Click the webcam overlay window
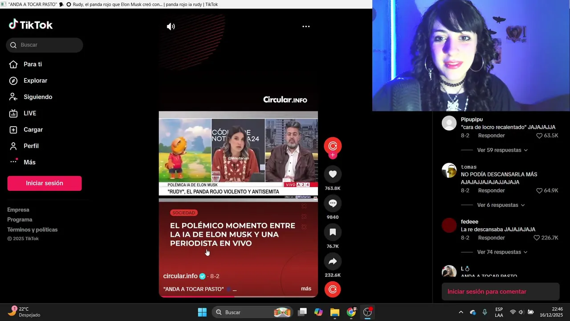This screenshot has width=570, height=321. (471, 56)
